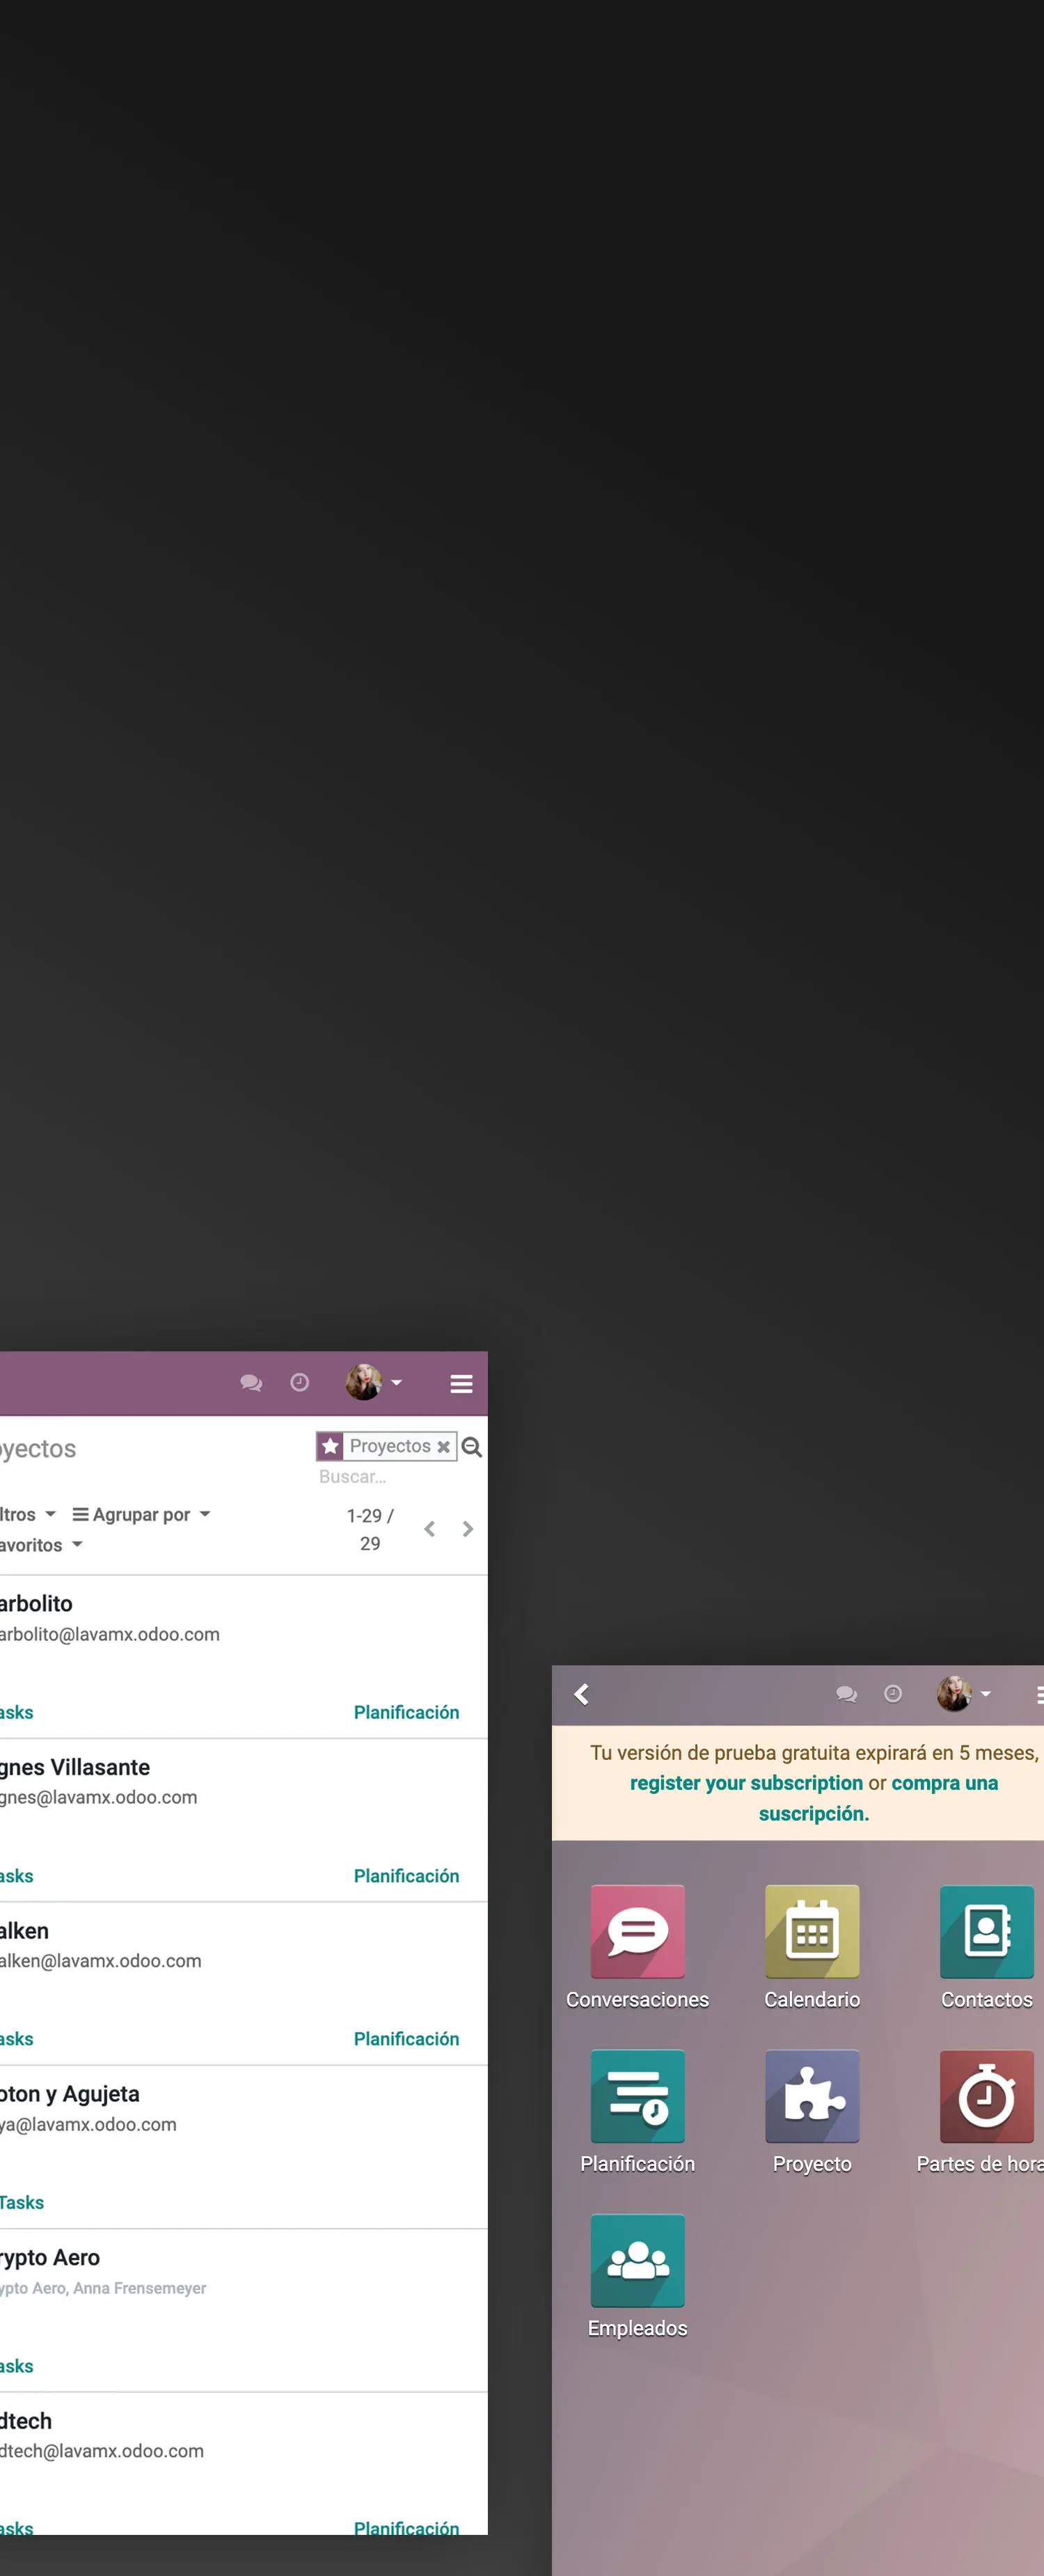Open the hamburger menu in the Proyectos window

(461, 1384)
